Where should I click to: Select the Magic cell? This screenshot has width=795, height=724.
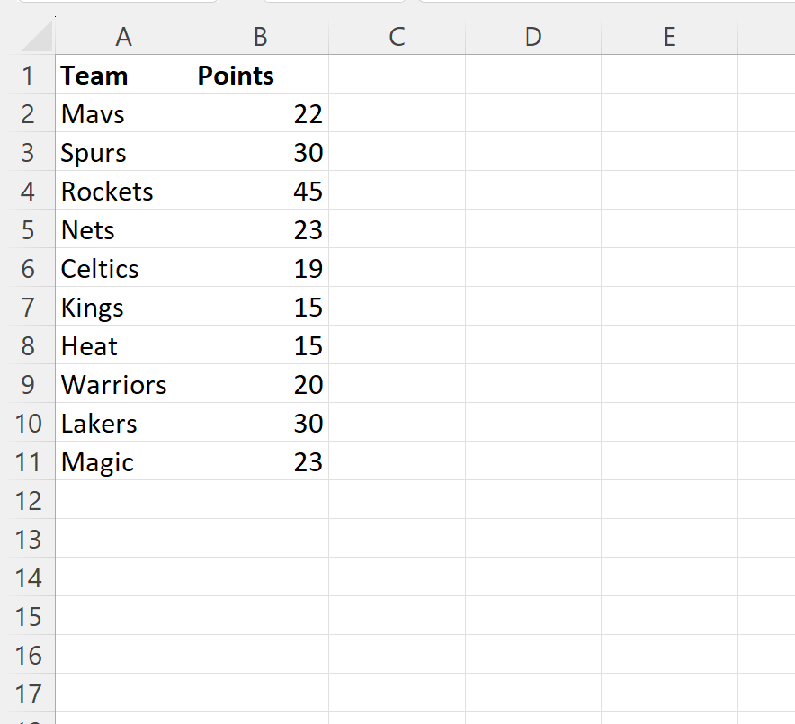(123, 462)
